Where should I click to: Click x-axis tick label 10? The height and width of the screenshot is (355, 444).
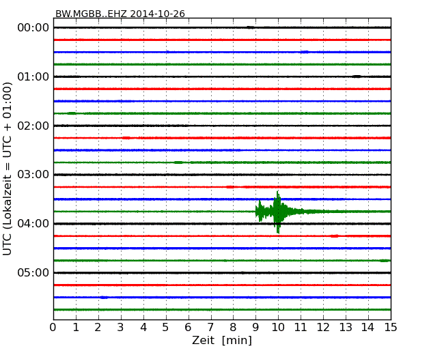tap(278, 328)
